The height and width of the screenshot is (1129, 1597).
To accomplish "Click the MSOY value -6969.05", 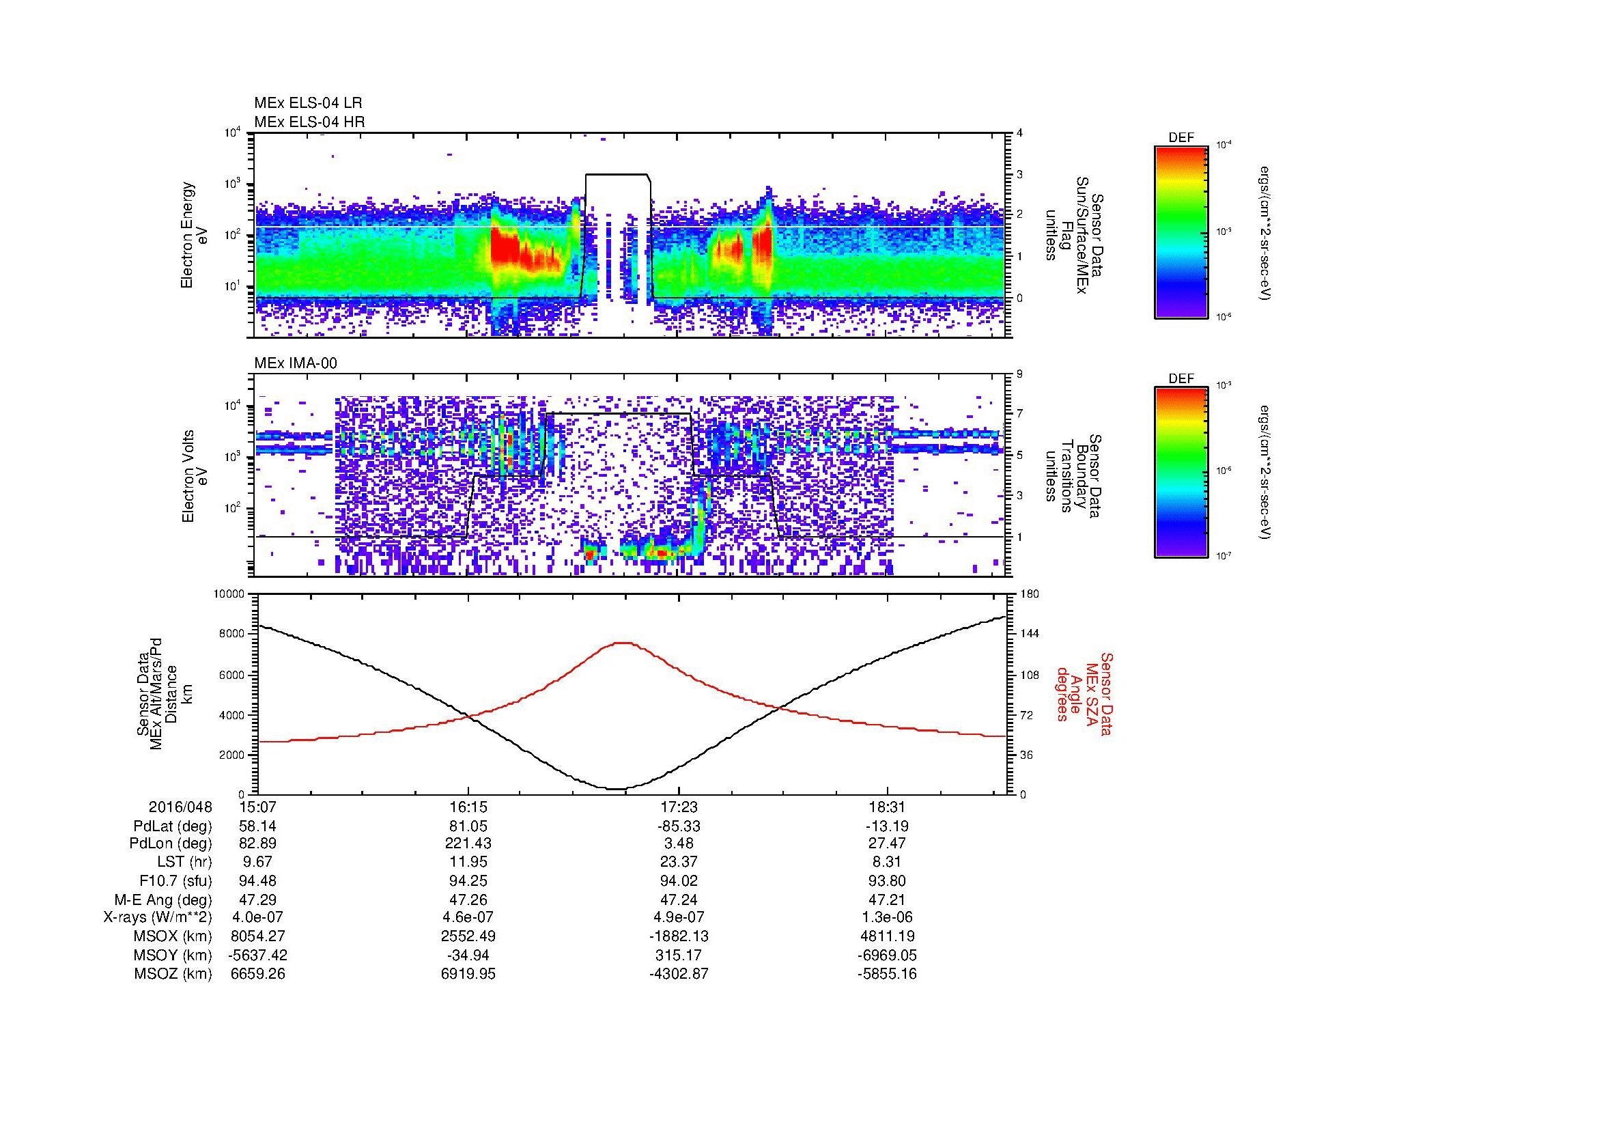I will click(x=887, y=955).
